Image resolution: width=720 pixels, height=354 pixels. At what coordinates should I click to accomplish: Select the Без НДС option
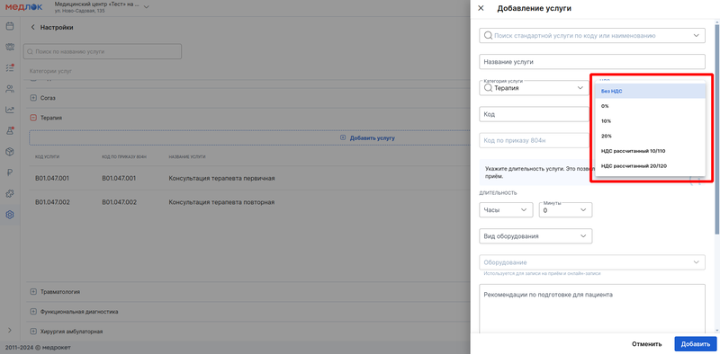650,92
